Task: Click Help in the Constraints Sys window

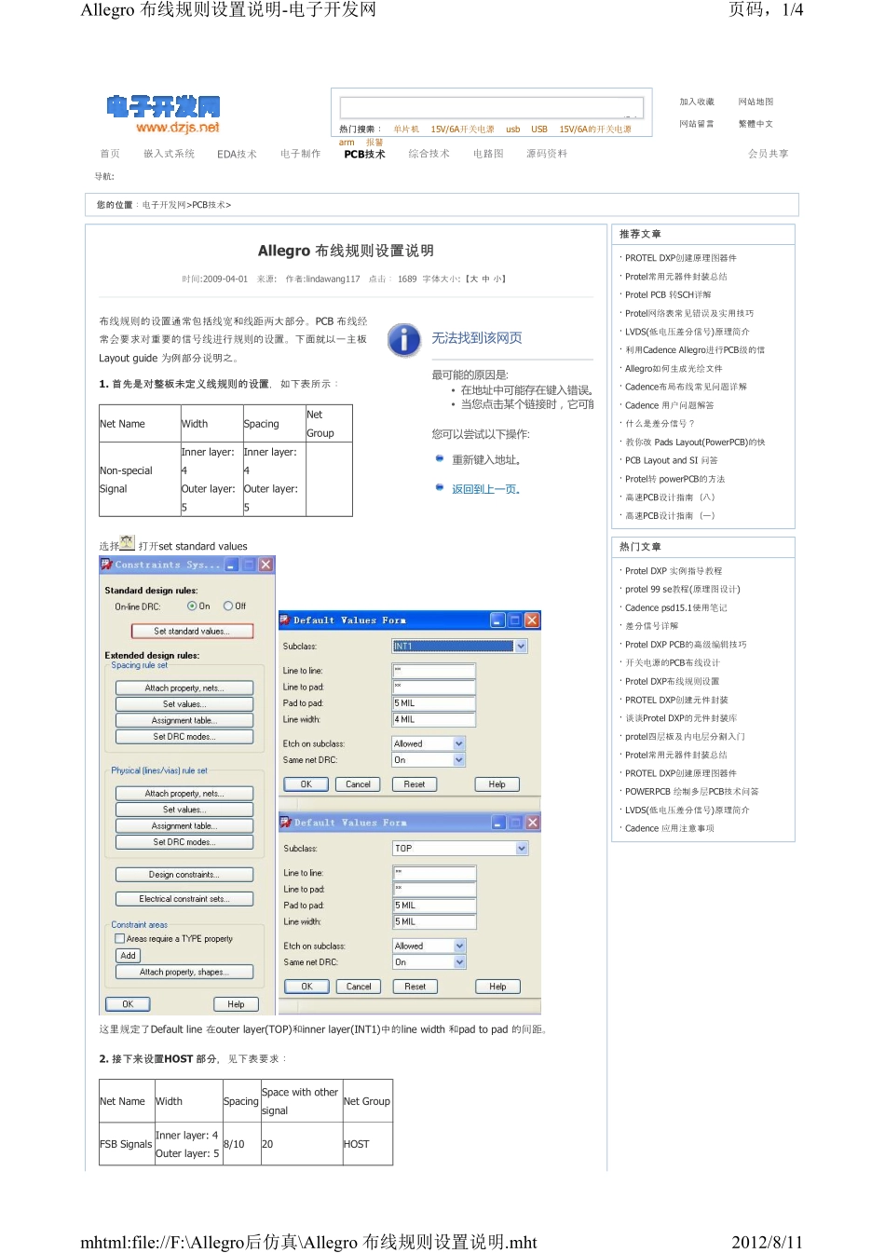Action: 236,1004
